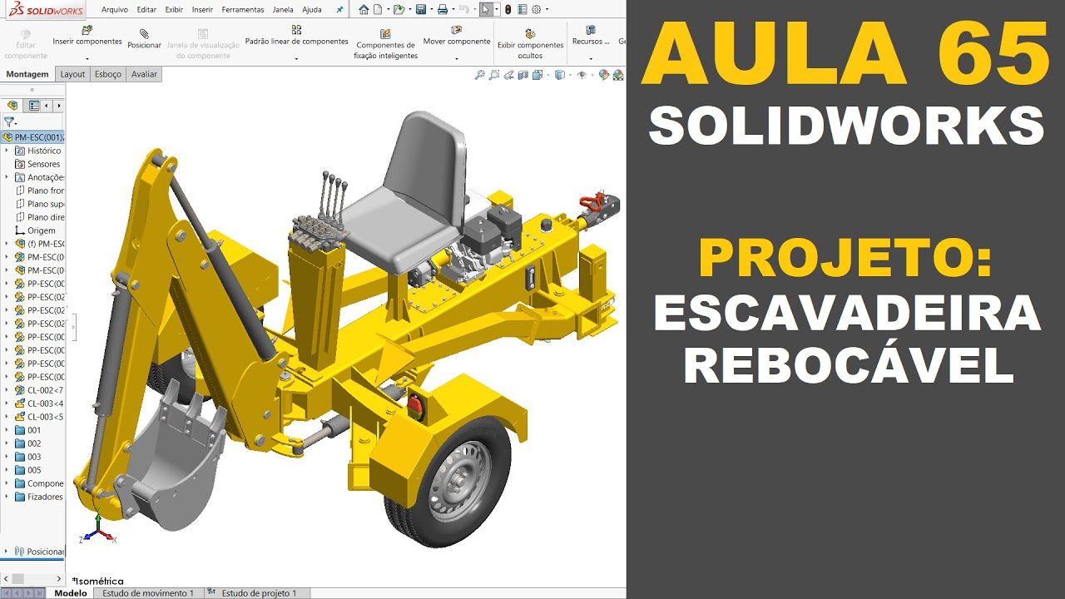Screen dimensions: 1065x599
Task: Open dropdown under Mover componente
Action: (457, 58)
